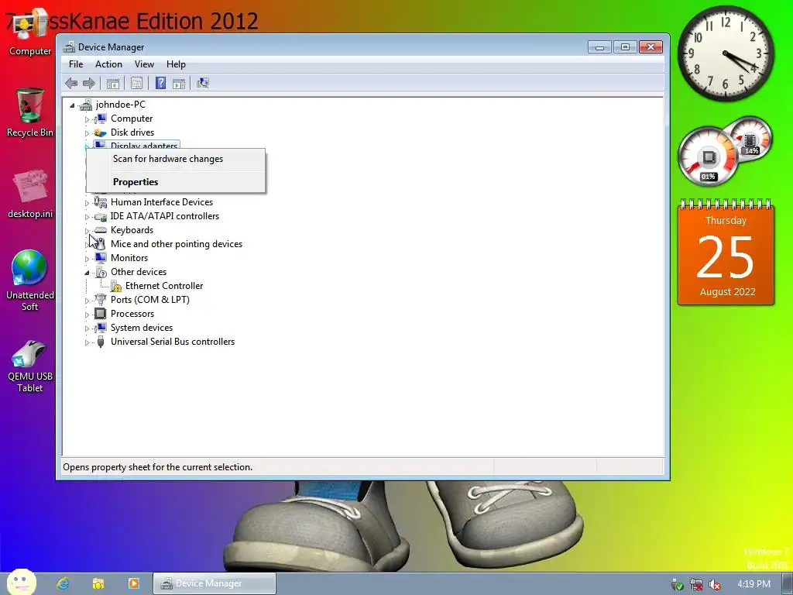Click the Ethernet Controller warning icon
Viewport: 793px width, 595px height.
tap(116, 287)
